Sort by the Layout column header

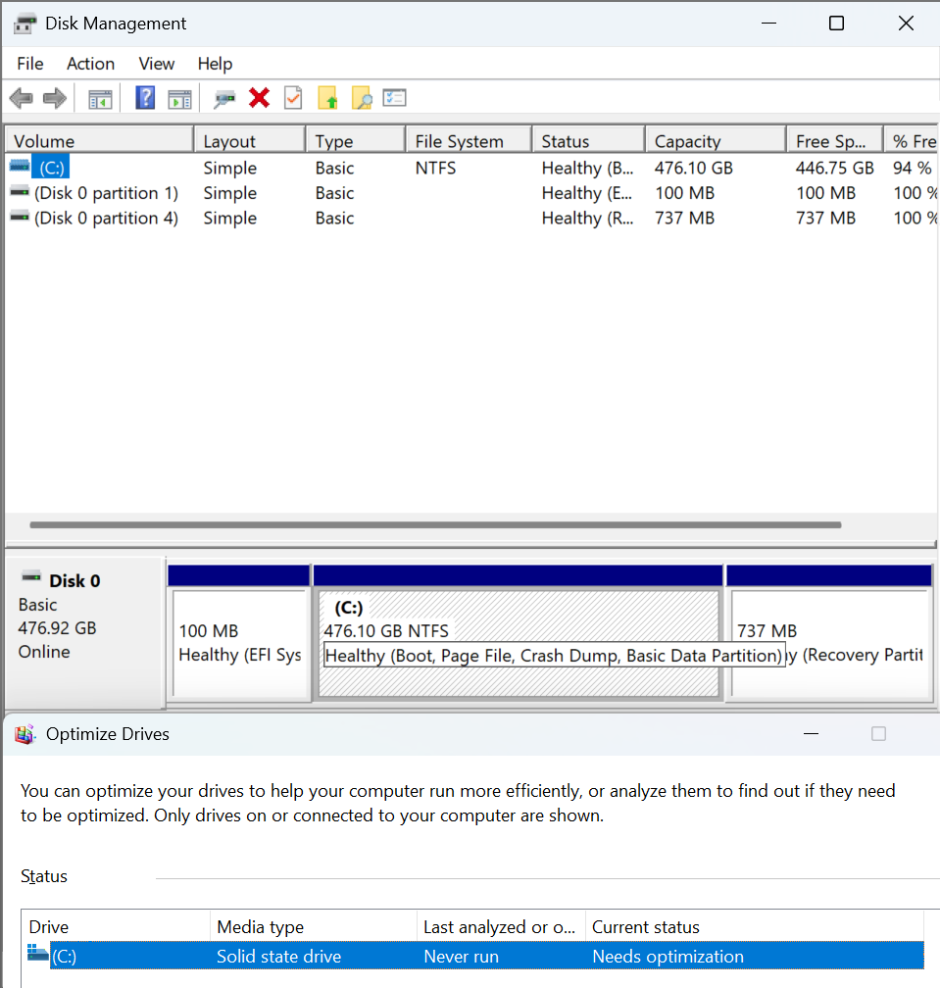coord(250,140)
